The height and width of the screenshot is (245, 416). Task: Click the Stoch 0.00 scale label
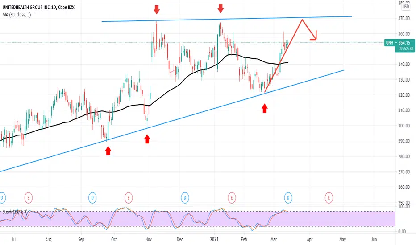402,232
